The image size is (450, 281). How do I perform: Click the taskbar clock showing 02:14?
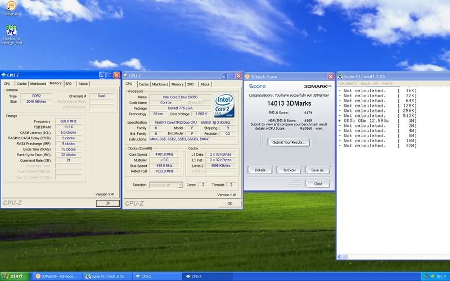[x=441, y=277]
